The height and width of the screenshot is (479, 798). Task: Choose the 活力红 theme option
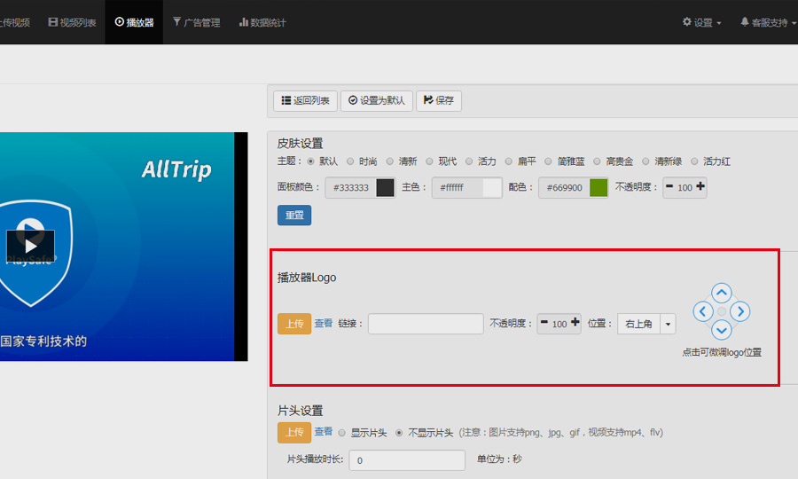[x=695, y=161]
